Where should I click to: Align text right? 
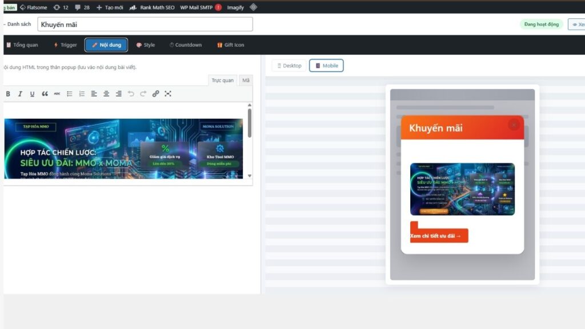tap(119, 94)
